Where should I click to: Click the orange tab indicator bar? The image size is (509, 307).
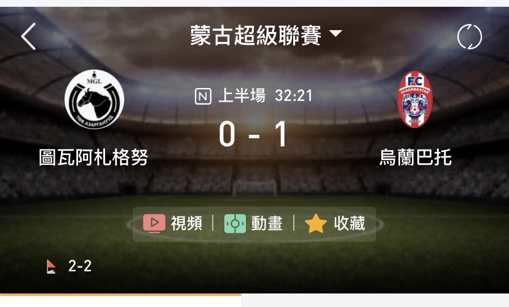(120, 295)
